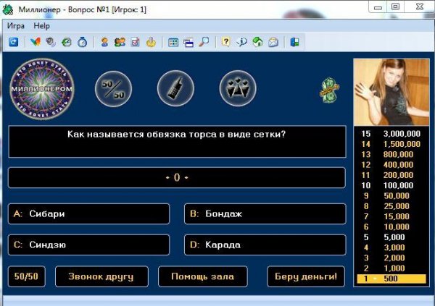Click the yellow joystick toolbar icon
The width and height of the screenshot is (435, 306).
coord(151,42)
